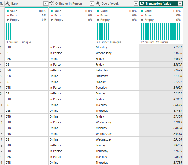The height and width of the screenshot is (165, 188).
Task: Select the Online or In-Person column header
Action: [x=72, y=4]
